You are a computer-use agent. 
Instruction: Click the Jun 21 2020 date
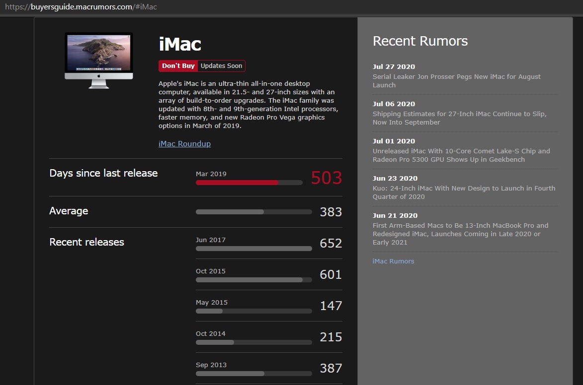point(395,215)
